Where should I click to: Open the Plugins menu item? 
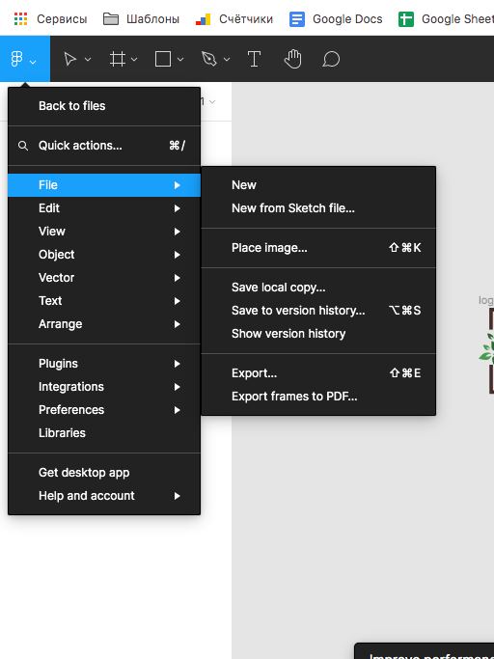pos(104,364)
